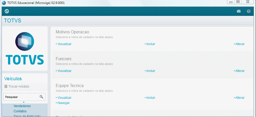Click the Motivos Operacao heading
Screen dimensions: 256x117
(72, 32)
